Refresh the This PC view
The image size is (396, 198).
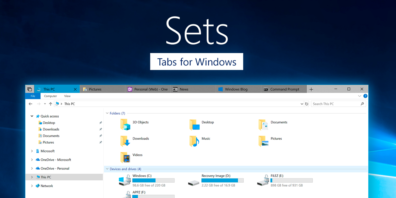(307, 104)
